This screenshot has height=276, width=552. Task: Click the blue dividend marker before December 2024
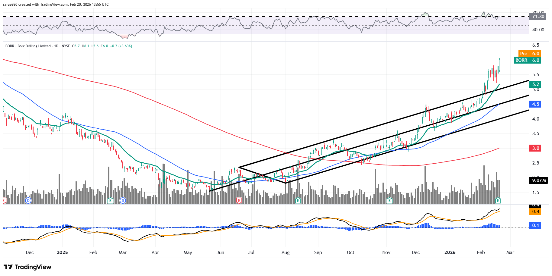(28, 200)
